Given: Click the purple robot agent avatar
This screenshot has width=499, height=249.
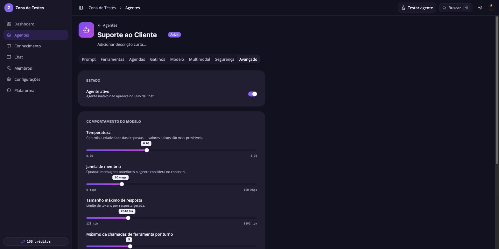Looking at the screenshot, I should coord(86,30).
